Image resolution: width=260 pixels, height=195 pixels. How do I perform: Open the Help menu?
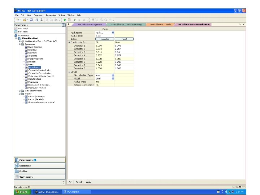pyautogui.click(x=79, y=15)
